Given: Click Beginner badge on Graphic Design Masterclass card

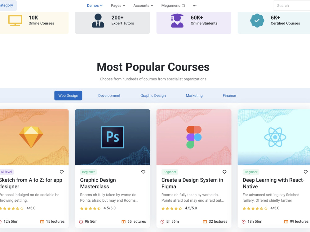Looking at the screenshot, I should [88, 172].
